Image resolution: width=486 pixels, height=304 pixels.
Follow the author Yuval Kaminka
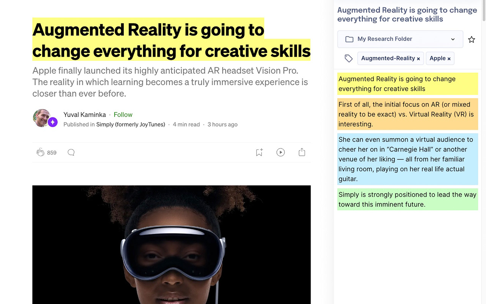click(123, 114)
